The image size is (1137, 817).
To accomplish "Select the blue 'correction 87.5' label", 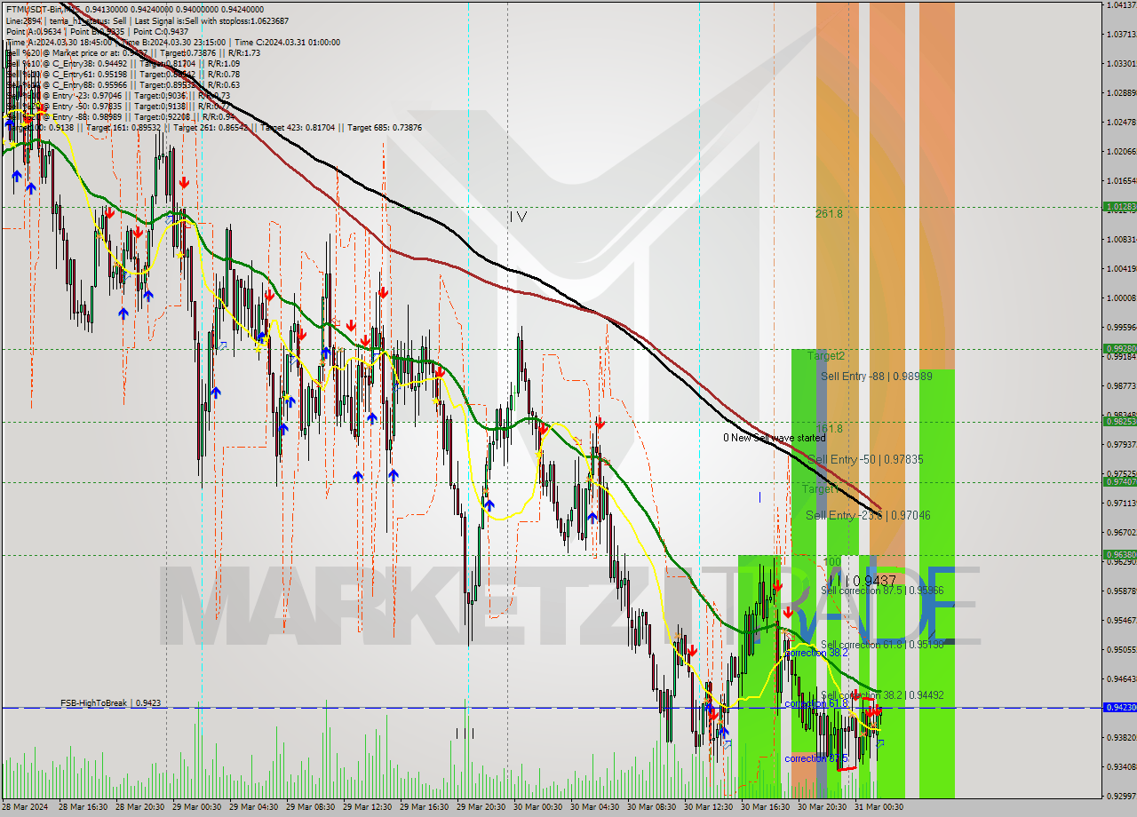I will pyautogui.click(x=815, y=758).
